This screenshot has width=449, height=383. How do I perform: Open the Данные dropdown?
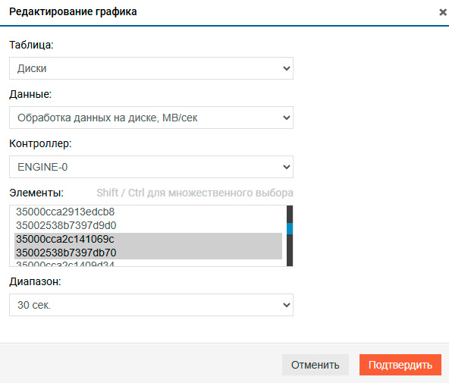point(151,118)
